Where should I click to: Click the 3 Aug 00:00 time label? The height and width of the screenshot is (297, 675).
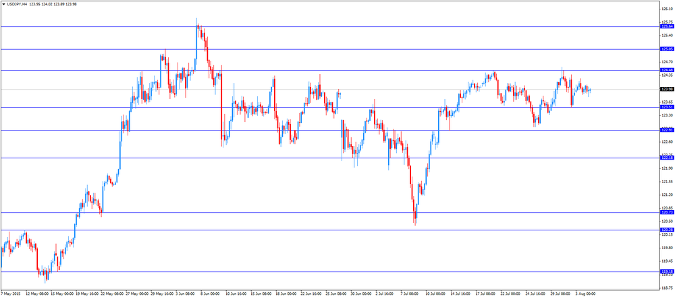tap(585, 294)
